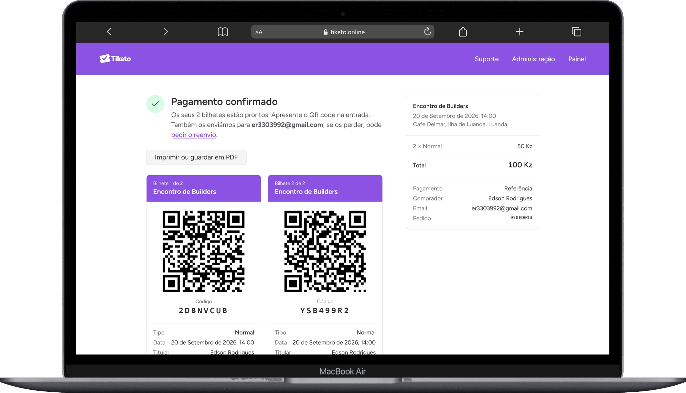Image resolution: width=686 pixels, height=393 pixels.
Task: Open the bookmarks book icon
Action: pyautogui.click(x=222, y=32)
